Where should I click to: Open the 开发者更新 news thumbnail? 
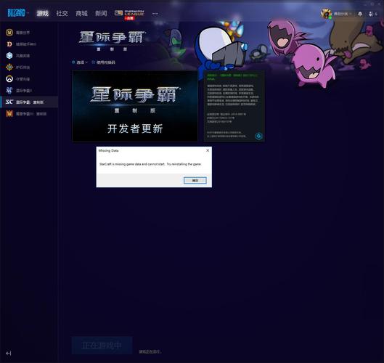[x=135, y=106]
